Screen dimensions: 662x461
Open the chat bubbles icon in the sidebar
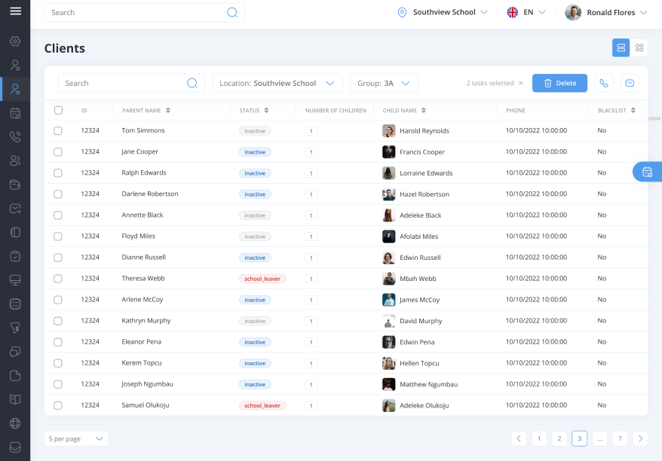[x=15, y=352]
